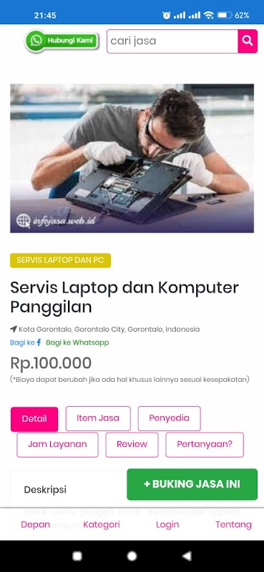Tap the WhatsApp Hubungi Kami button

[x=62, y=41]
